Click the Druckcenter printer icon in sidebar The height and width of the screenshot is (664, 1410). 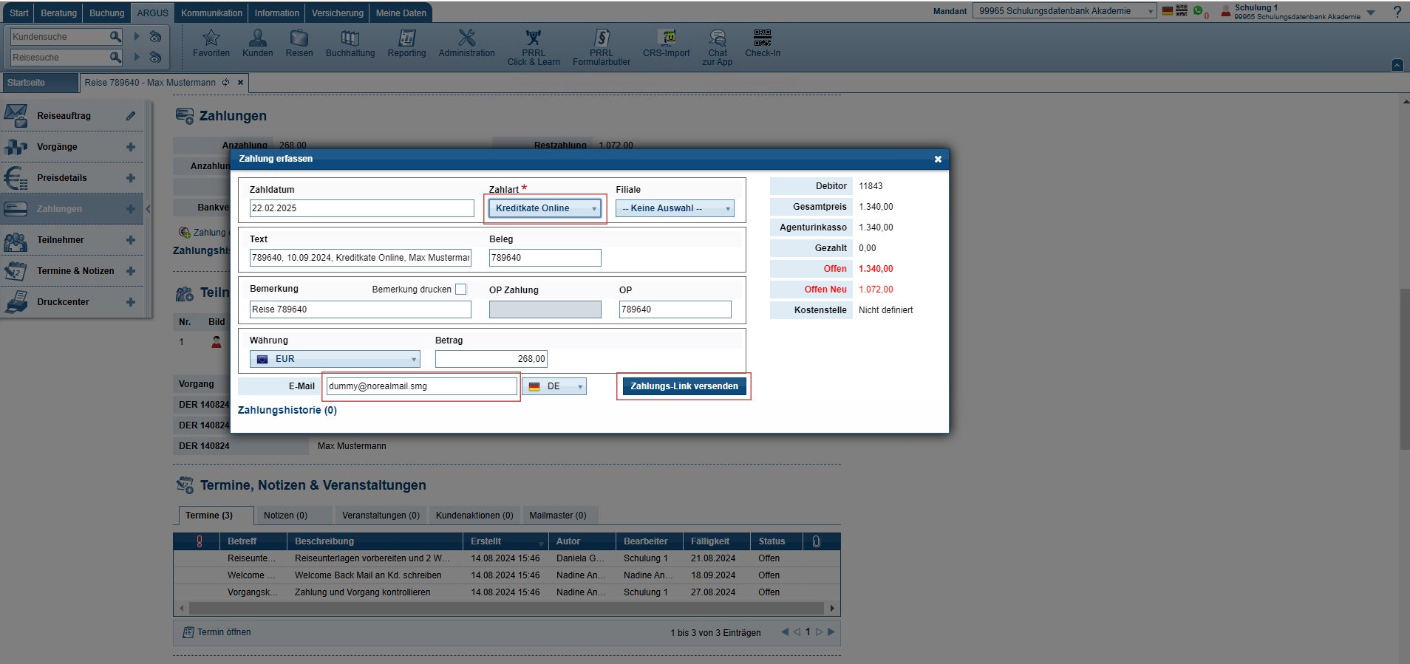16,301
